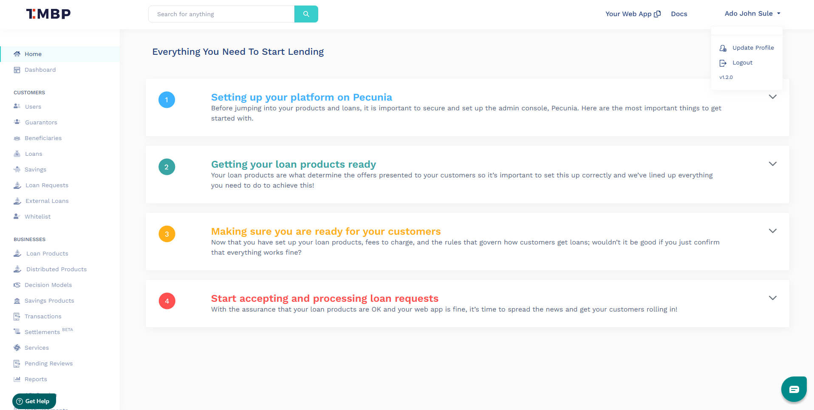Viewport: 814px width, 410px height.
Task: Click the Logout option
Action: click(741, 62)
